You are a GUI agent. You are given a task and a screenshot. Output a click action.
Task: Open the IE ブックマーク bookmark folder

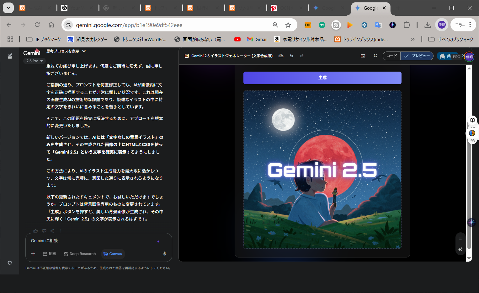pyautogui.click(x=43, y=39)
